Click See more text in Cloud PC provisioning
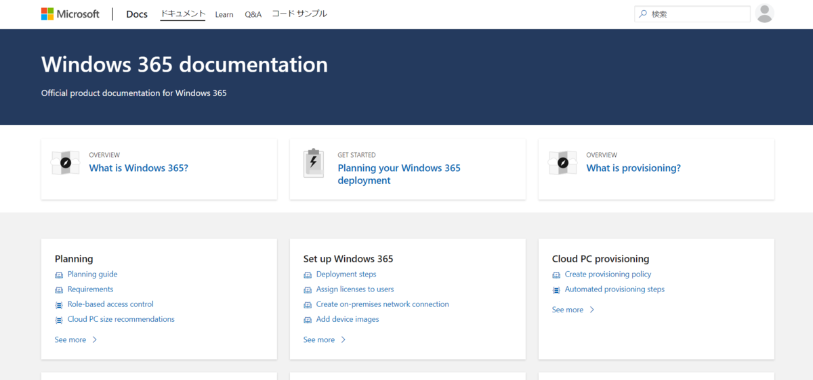This screenshot has height=380, width=813. (x=568, y=310)
